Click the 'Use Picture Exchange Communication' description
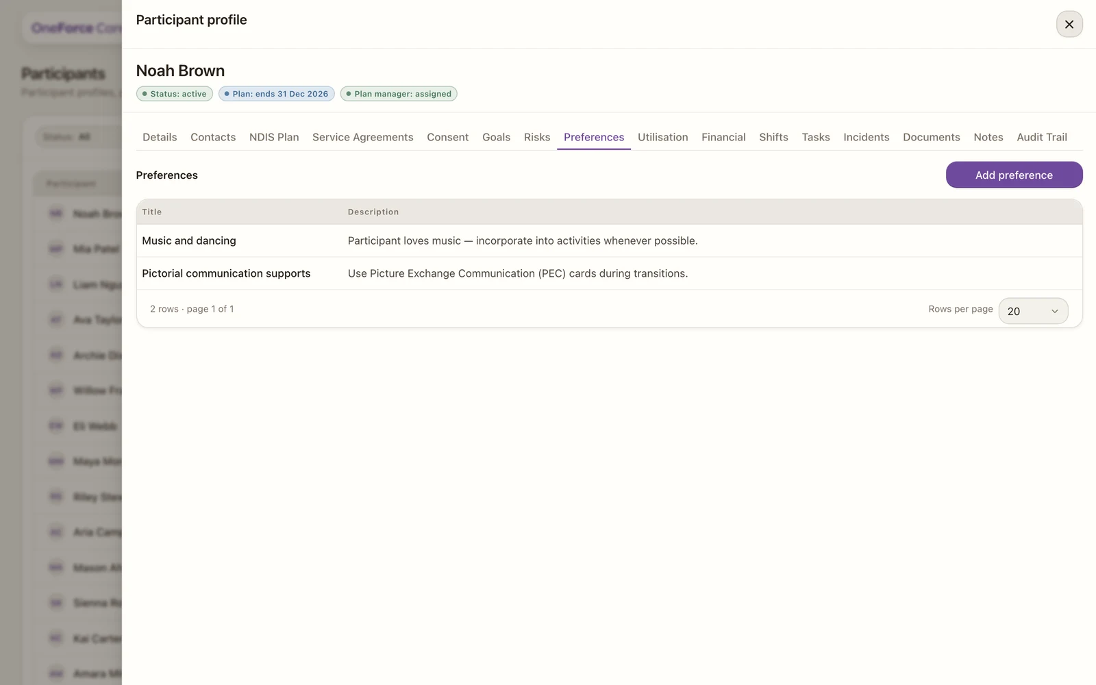This screenshot has width=1096, height=685. click(518, 273)
